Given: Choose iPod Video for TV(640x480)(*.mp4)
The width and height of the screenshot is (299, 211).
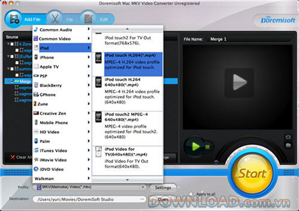Looking at the screenshot, I should 127,161.
